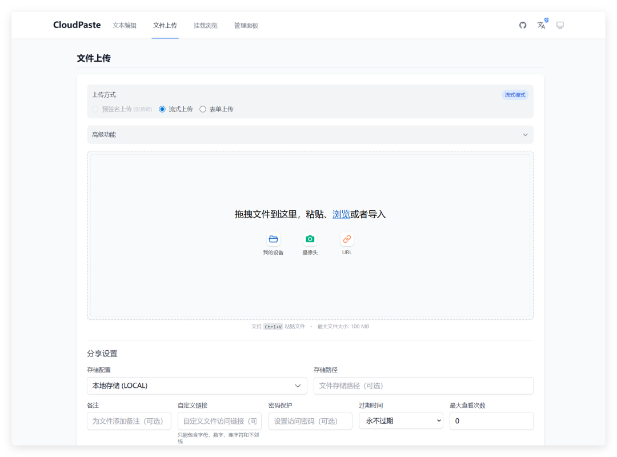Image resolution: width=617 pixels, height=457 pixels.
Task: Switch to the 文本编辑 tab
Action: (124, 25)
